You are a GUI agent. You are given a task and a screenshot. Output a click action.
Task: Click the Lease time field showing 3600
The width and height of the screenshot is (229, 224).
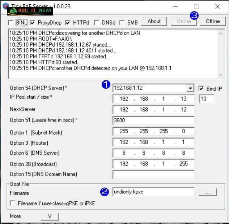click(x=153, y=120)
